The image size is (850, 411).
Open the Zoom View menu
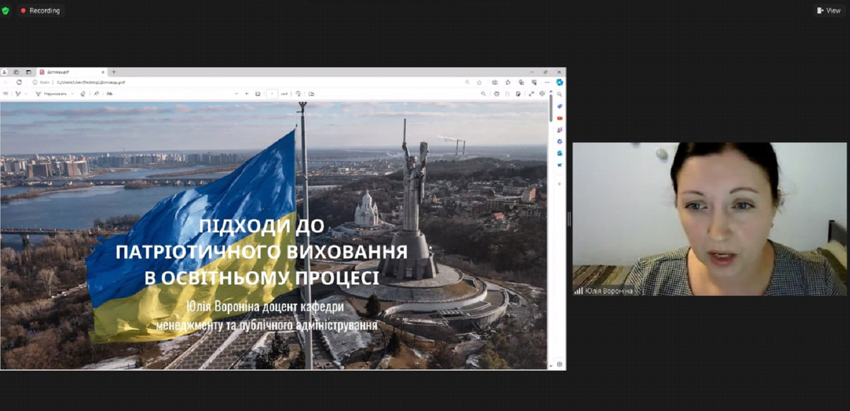coord(829,10)
